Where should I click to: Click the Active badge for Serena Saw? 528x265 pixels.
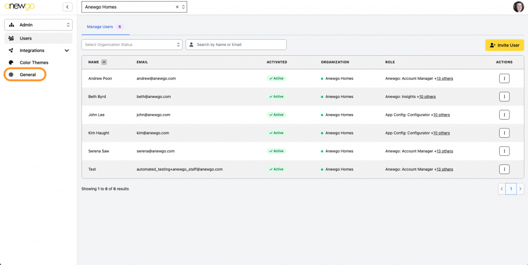[276, 151]
